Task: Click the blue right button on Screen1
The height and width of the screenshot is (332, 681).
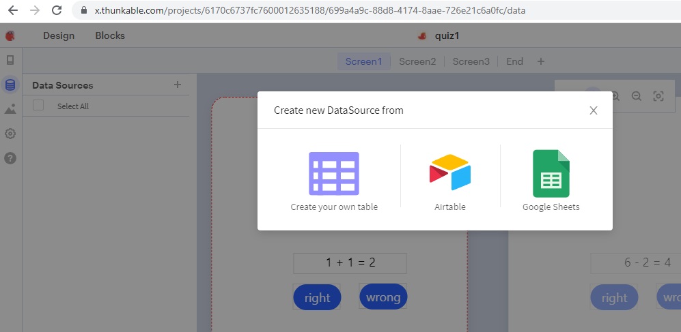Action: pyautogui.click(x=317, y=297)
